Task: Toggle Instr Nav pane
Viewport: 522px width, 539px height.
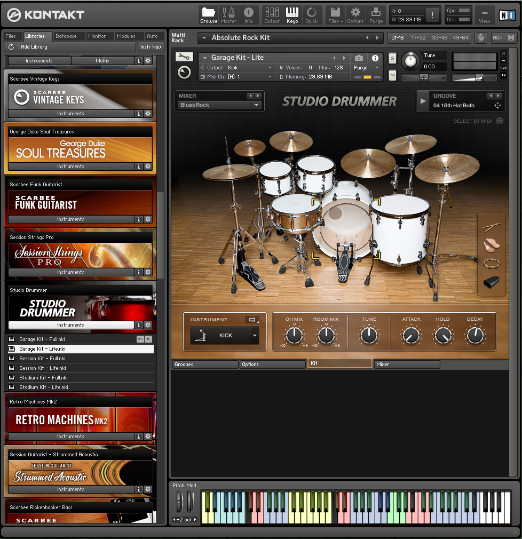Action: (x=151, y=47)
